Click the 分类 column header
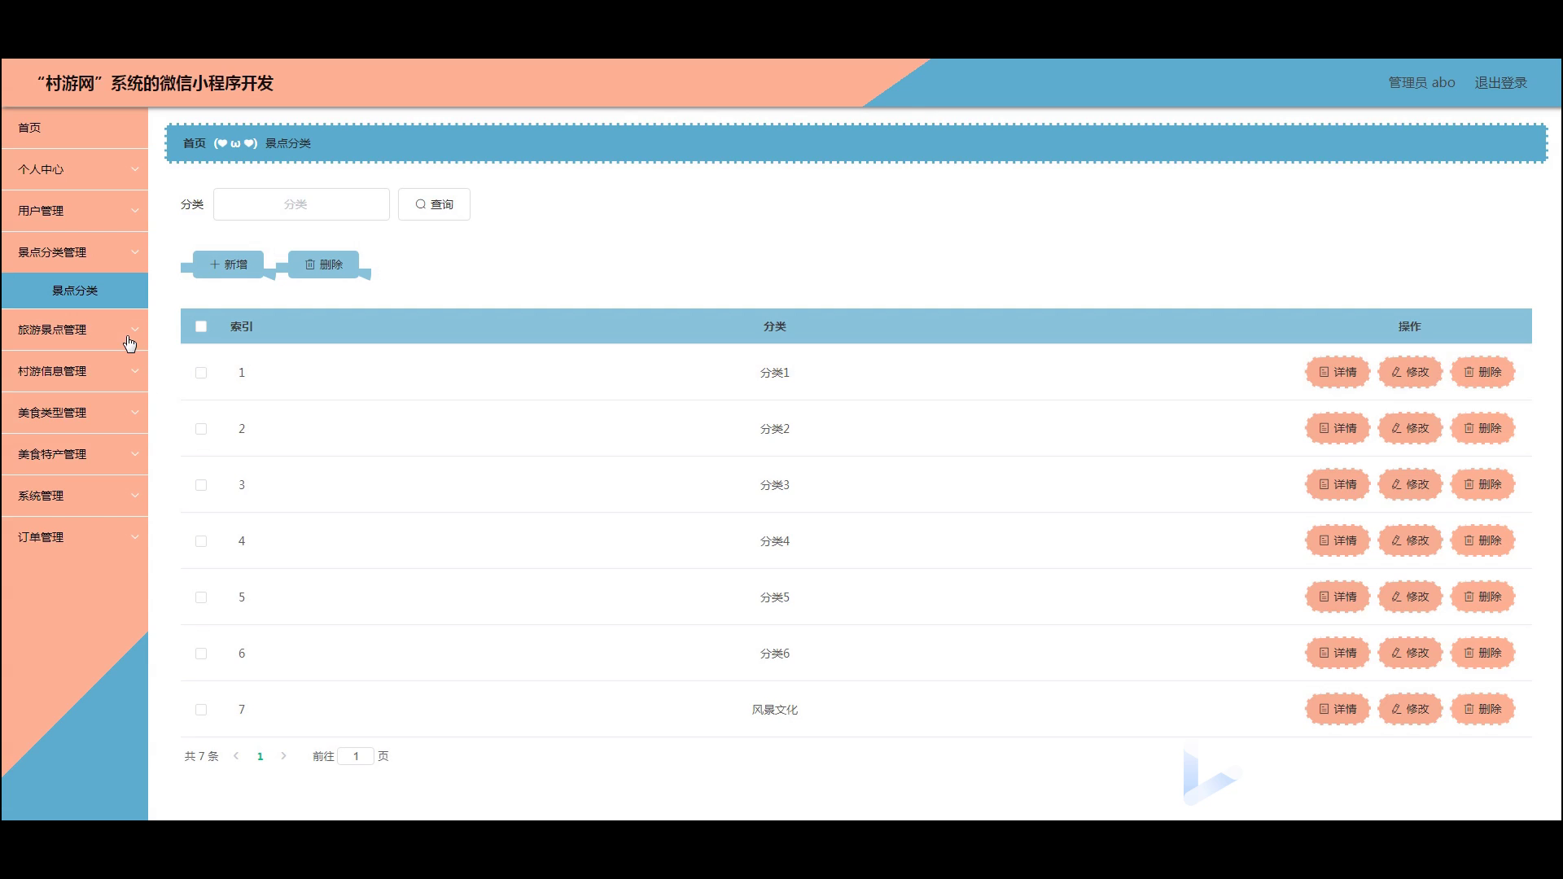1563x879 pixels. click(x=774, y=326)
